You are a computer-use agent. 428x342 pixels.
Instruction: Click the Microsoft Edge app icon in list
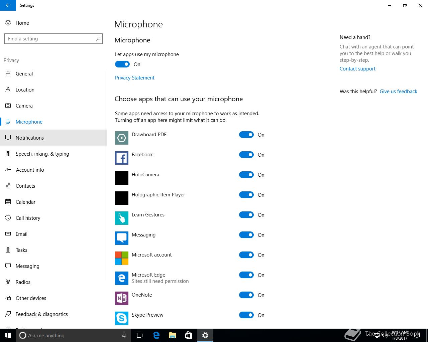point(122,278)
